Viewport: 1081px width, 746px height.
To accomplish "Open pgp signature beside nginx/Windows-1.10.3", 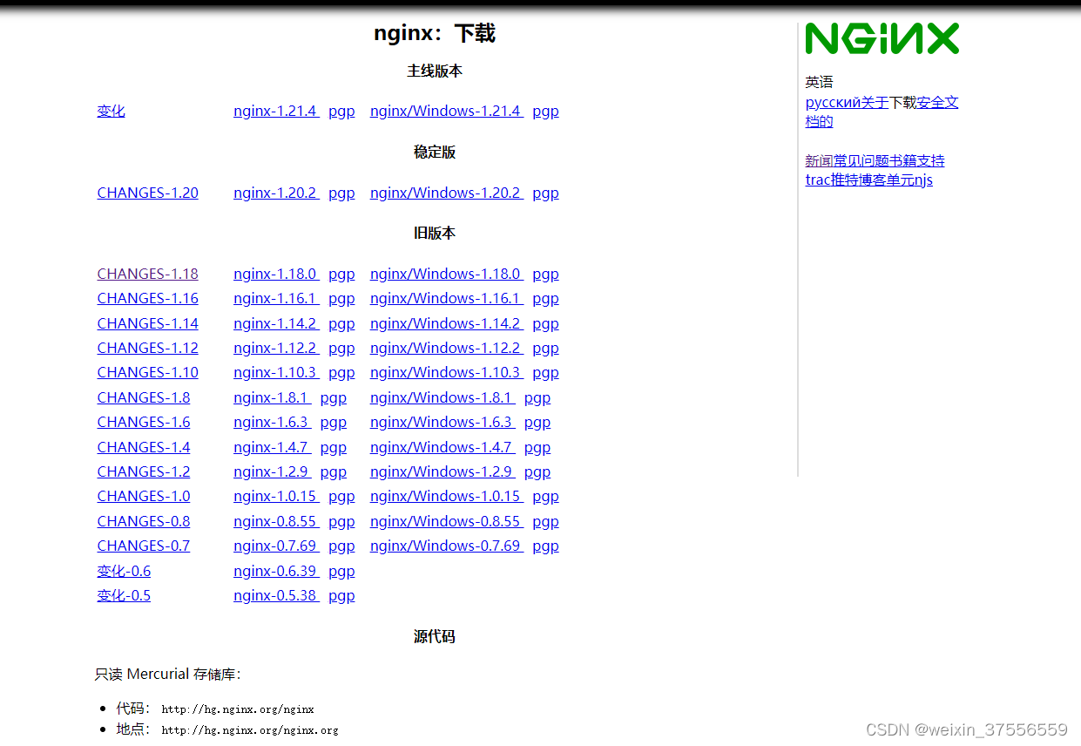I will point(545,372).
